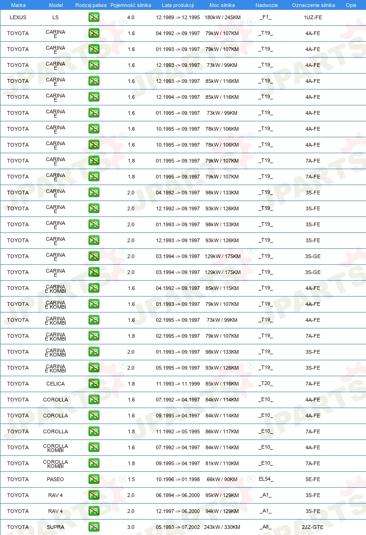This screenshot has width=366, height=535.
Task: Click the EL54_ body code cell
Action: [266, 479]
